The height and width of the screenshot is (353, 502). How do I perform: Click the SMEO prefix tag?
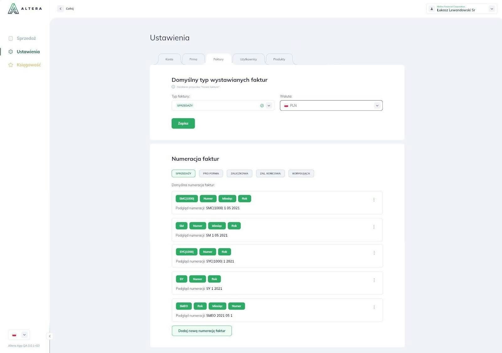pyautogui.click(x=184, y=306)
